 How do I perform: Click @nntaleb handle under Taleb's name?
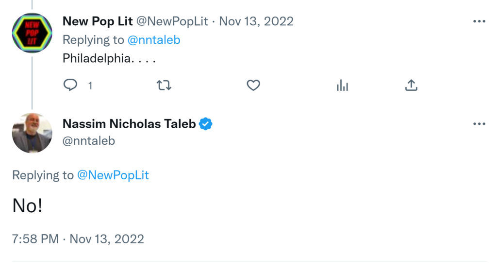89,140
